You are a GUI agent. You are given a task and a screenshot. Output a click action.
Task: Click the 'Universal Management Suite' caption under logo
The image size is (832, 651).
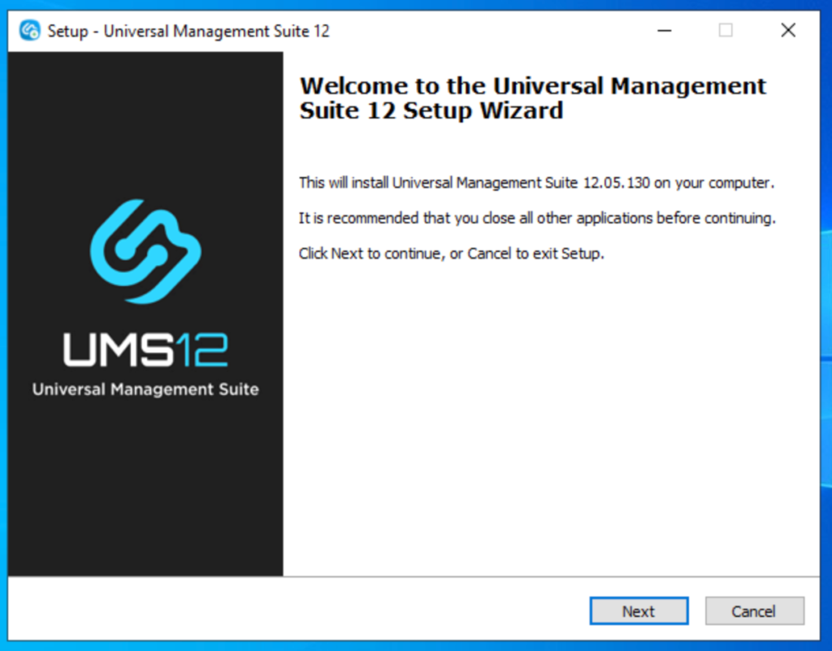coord(145,389)
